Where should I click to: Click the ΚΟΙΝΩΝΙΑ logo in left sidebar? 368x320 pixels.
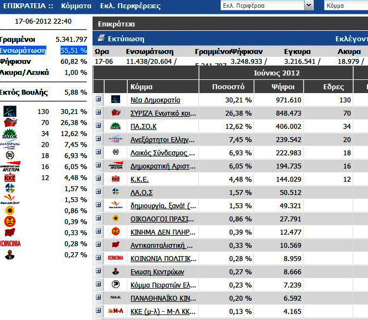pos(11,243)
